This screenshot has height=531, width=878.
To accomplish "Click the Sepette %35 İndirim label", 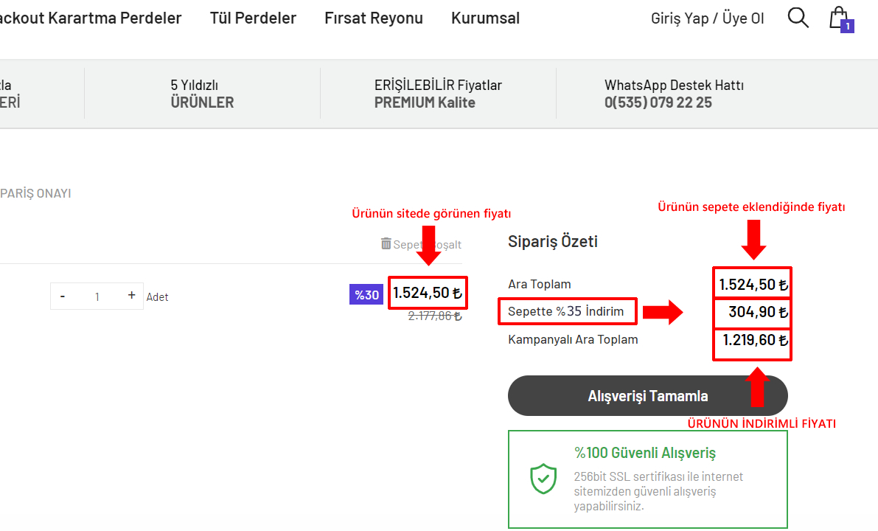I will [565, 311].
